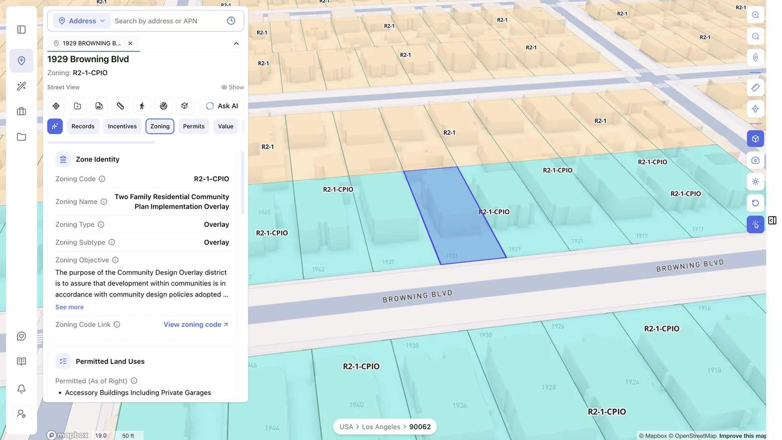The height and width of the screenshot is (440, 782).
Task: Click the Zoning Subtype info icon
Action: click(112, 243)
